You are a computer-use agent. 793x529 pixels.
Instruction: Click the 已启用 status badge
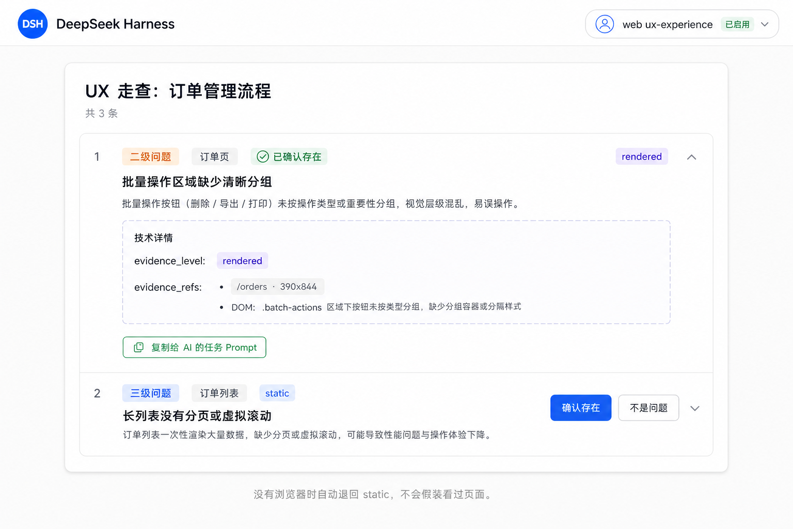click(737, 24)
